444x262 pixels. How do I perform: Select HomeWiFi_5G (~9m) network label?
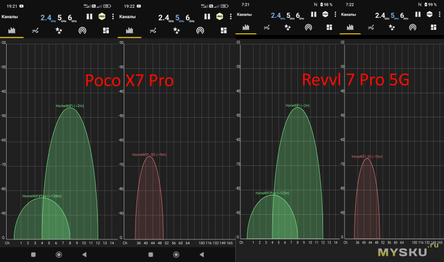pos(149,155)
